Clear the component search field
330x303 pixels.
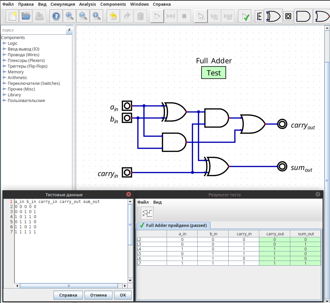click(x=69, y=30)
